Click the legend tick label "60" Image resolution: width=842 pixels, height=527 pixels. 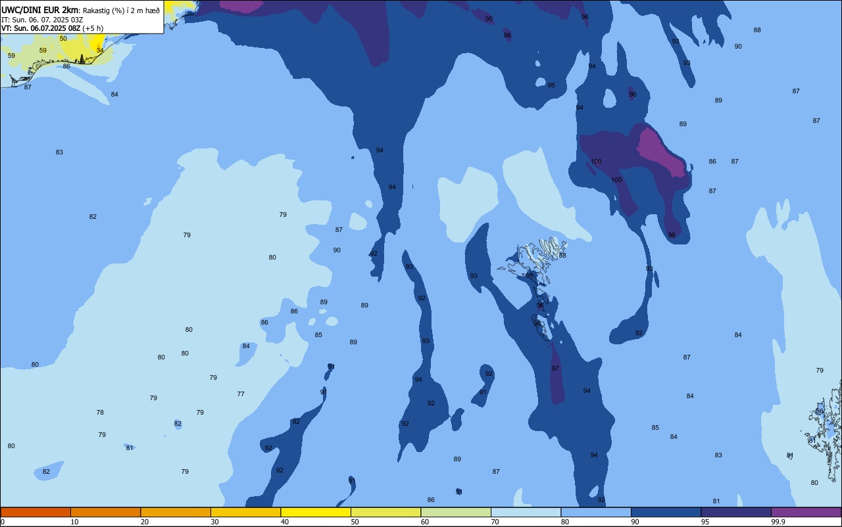click(424, 522)
